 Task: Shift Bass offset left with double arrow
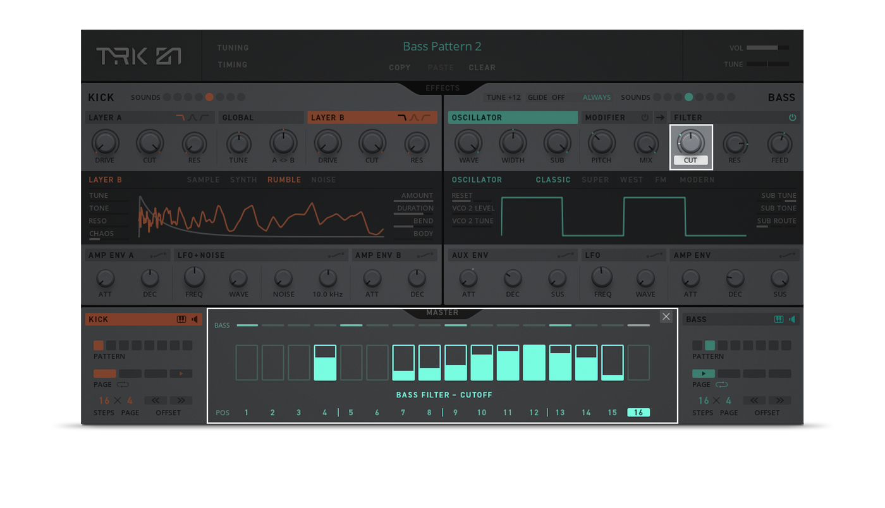click(x=754, y=400)
